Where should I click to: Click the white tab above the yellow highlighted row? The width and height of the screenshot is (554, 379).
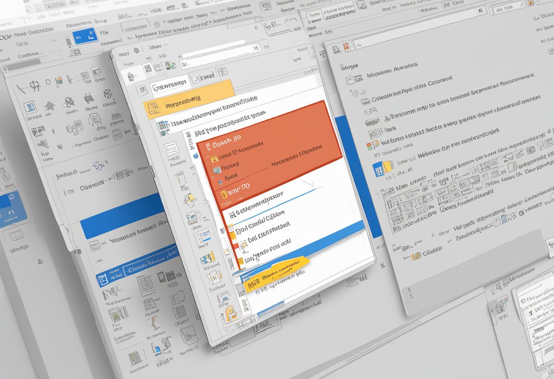[169, 86]
